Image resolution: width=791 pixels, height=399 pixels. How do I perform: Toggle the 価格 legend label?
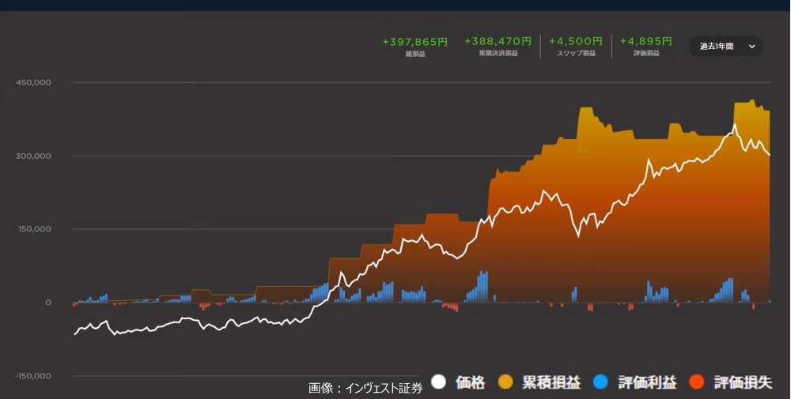pos(470,383)
